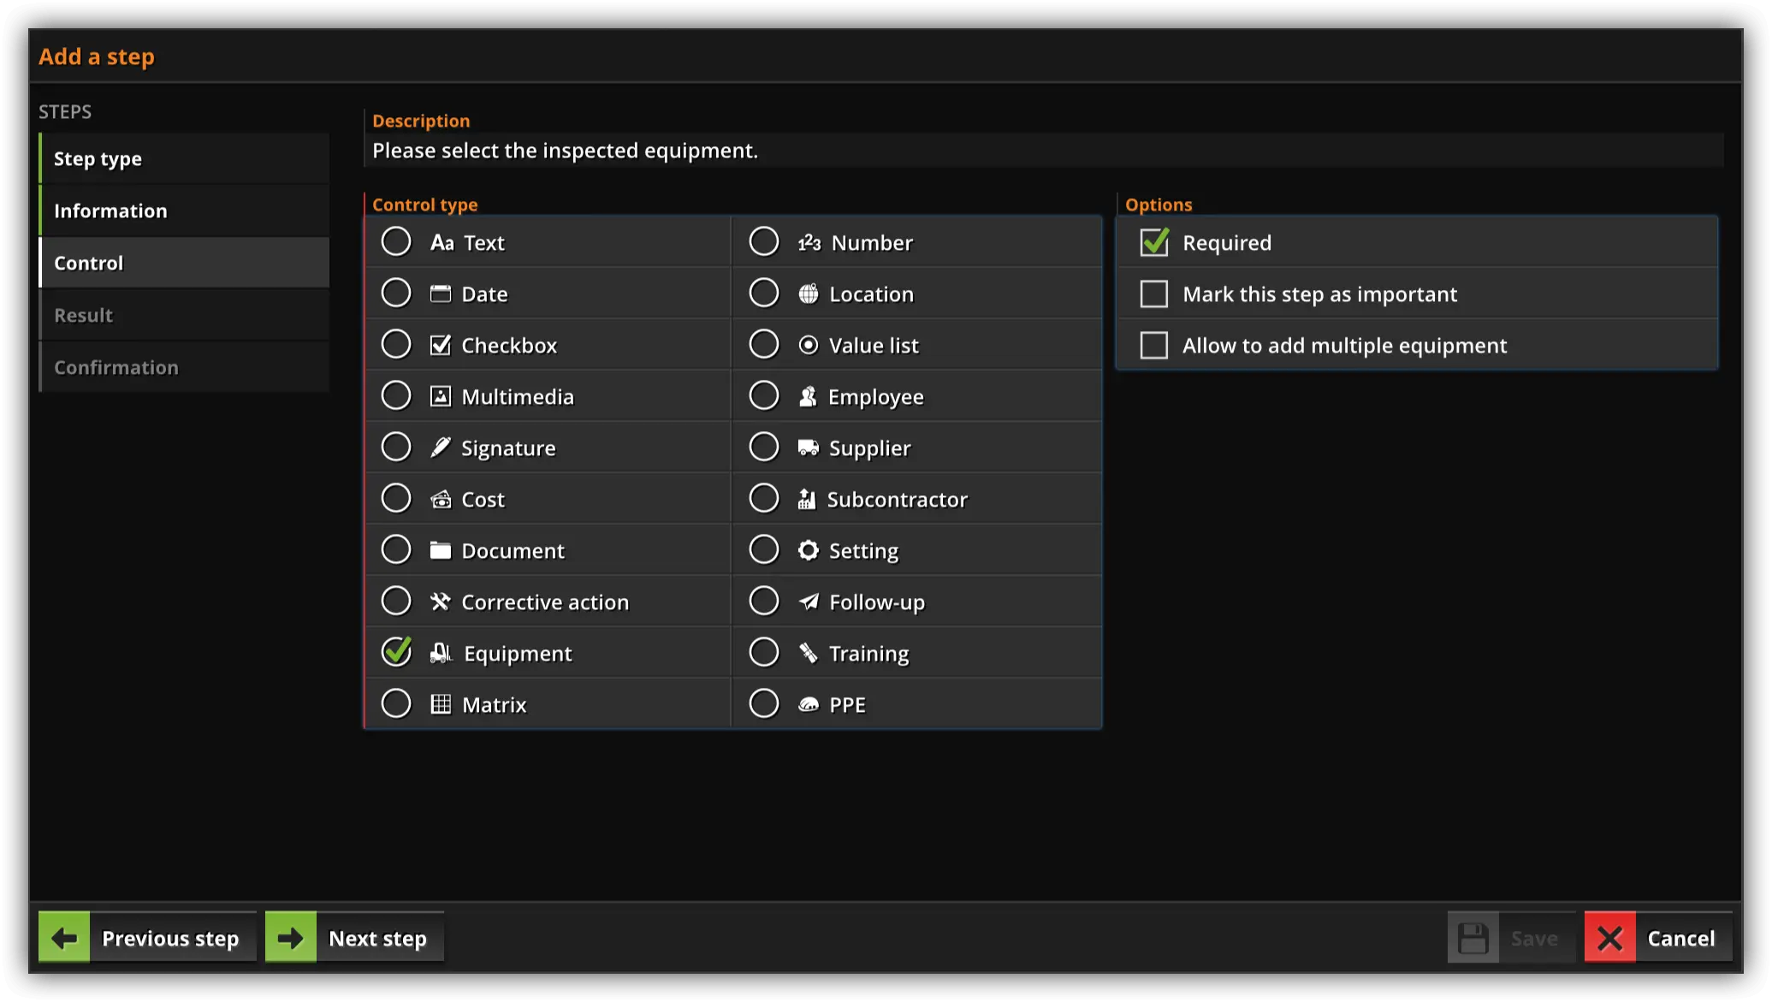
Task: Select the Matrix control type icon
Action: (439, 703)
